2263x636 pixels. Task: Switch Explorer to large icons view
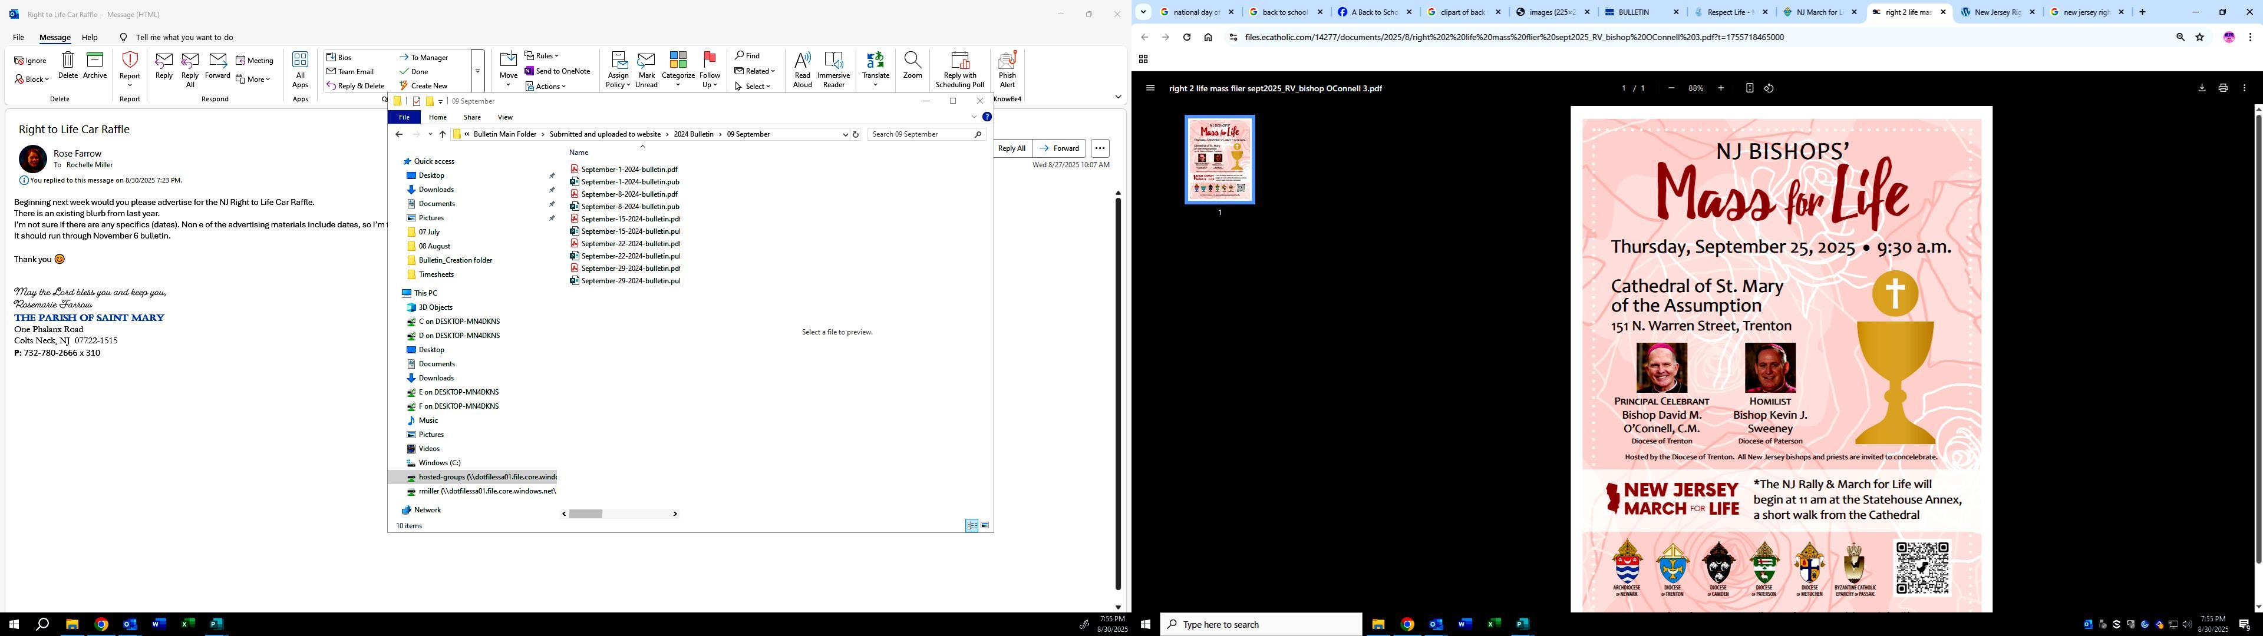pyautogui.click(x=985, y=525)
